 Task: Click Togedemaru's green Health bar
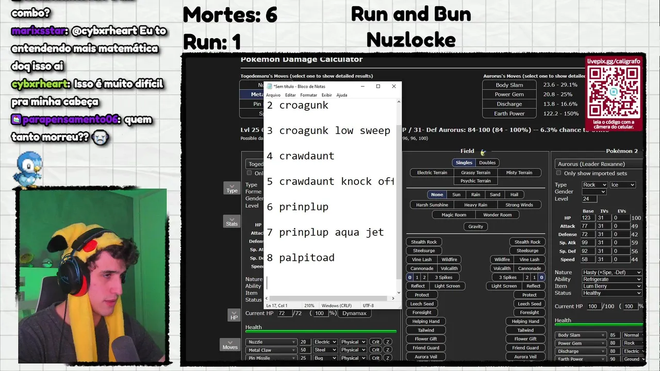coord(321,331)
